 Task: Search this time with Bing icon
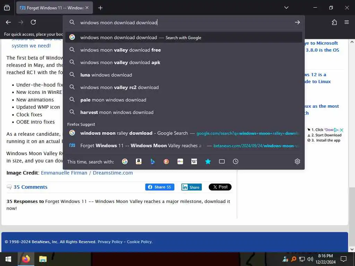click(153, 161)
